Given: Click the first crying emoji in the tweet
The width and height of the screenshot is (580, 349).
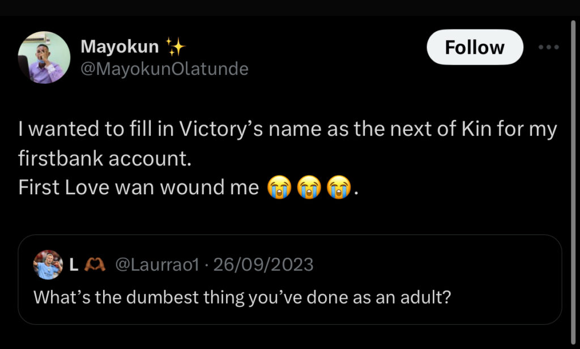Looking at the screenshot, I should tap(279, 186).
